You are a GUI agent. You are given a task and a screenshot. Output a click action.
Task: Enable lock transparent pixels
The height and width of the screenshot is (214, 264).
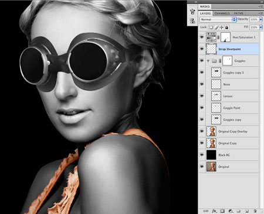pyautogui.click(x=211, y=27)
